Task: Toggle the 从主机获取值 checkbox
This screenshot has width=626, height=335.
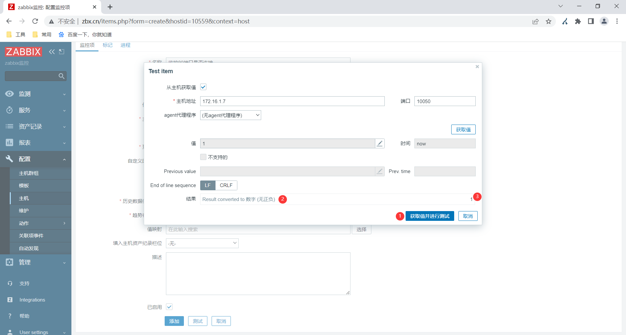Action: coord(203,87)
